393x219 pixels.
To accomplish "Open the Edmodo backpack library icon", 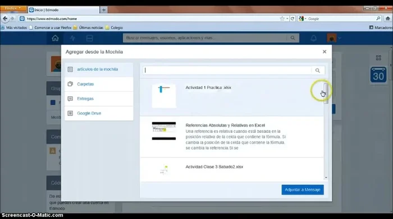I will coord(89,38).
